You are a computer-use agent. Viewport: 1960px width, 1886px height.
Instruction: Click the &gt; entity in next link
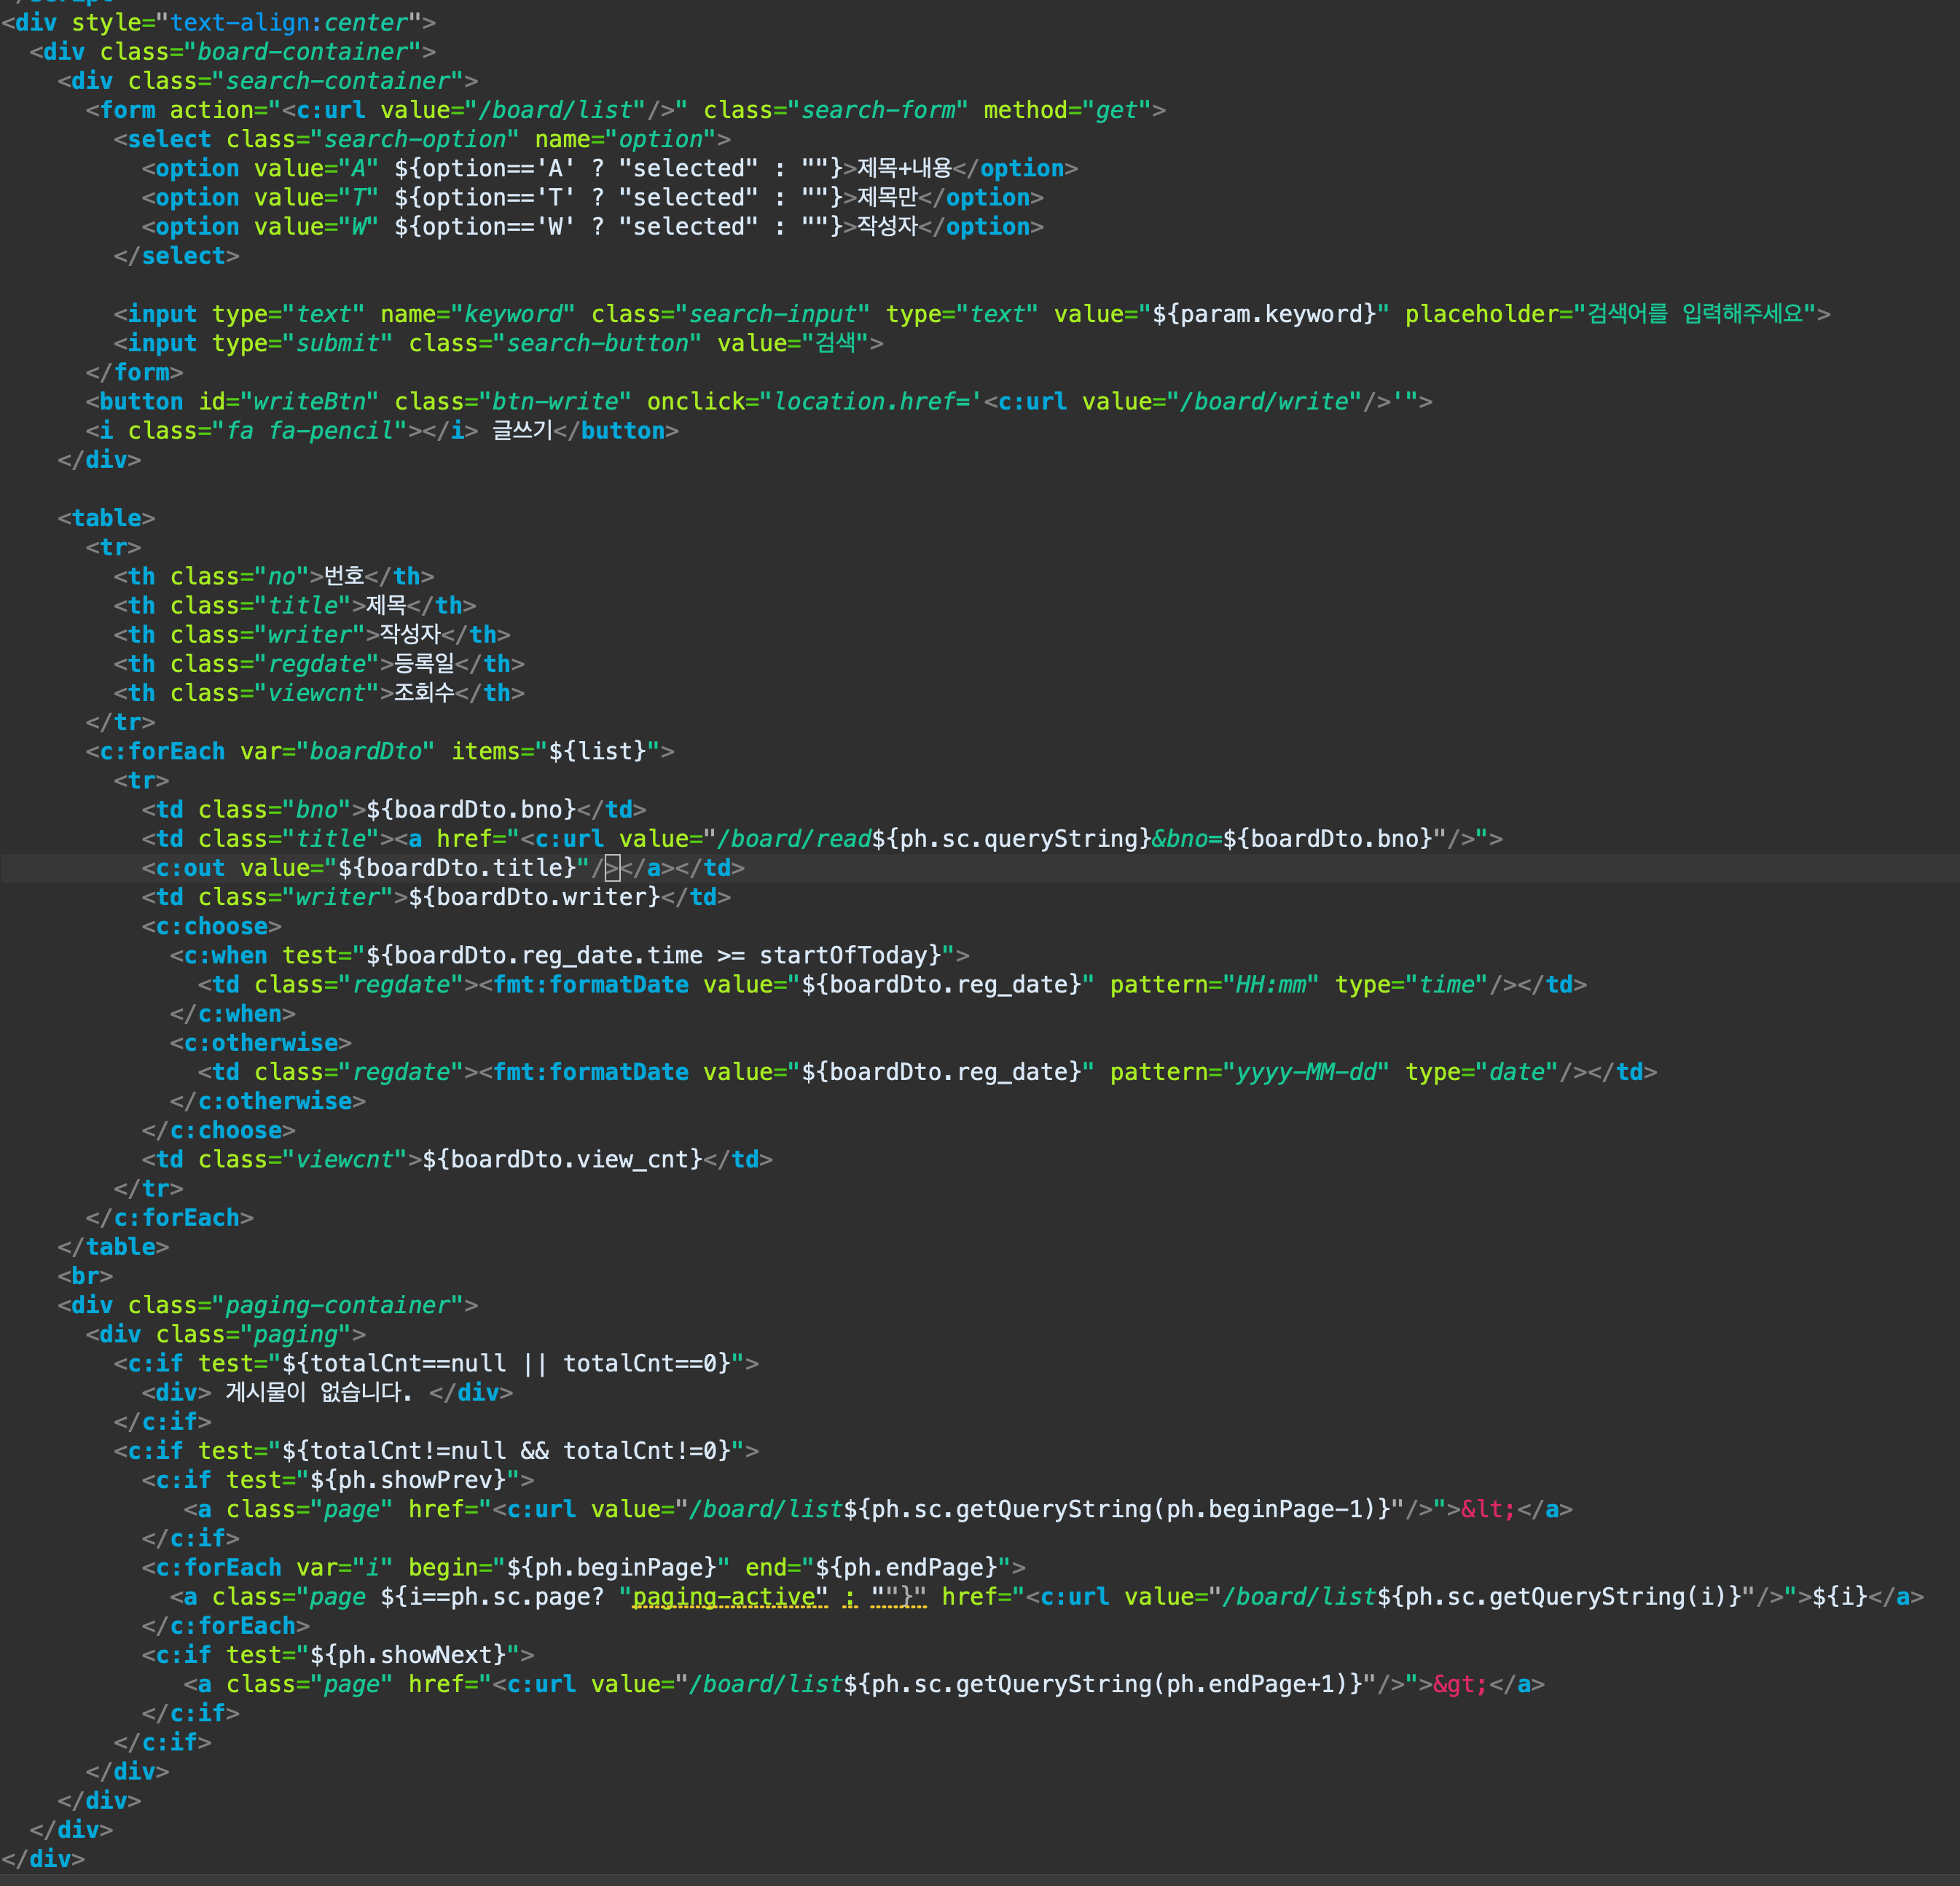pos(1459,1684)
